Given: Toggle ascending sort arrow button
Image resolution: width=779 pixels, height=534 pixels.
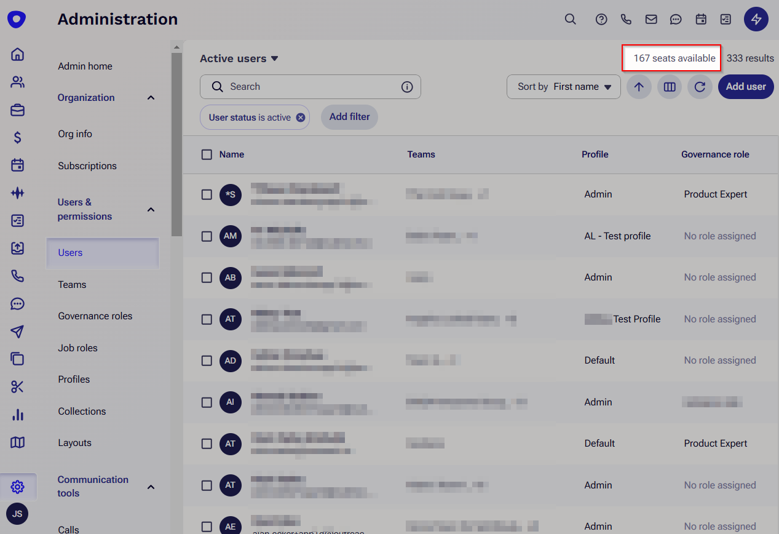Looking at the screenshot, I should point(639,87).
